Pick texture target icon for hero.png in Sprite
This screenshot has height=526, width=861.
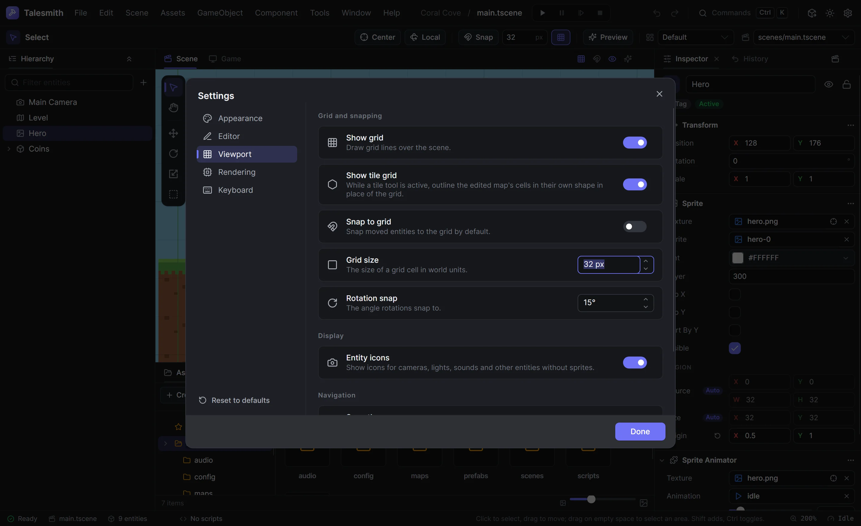833,221
